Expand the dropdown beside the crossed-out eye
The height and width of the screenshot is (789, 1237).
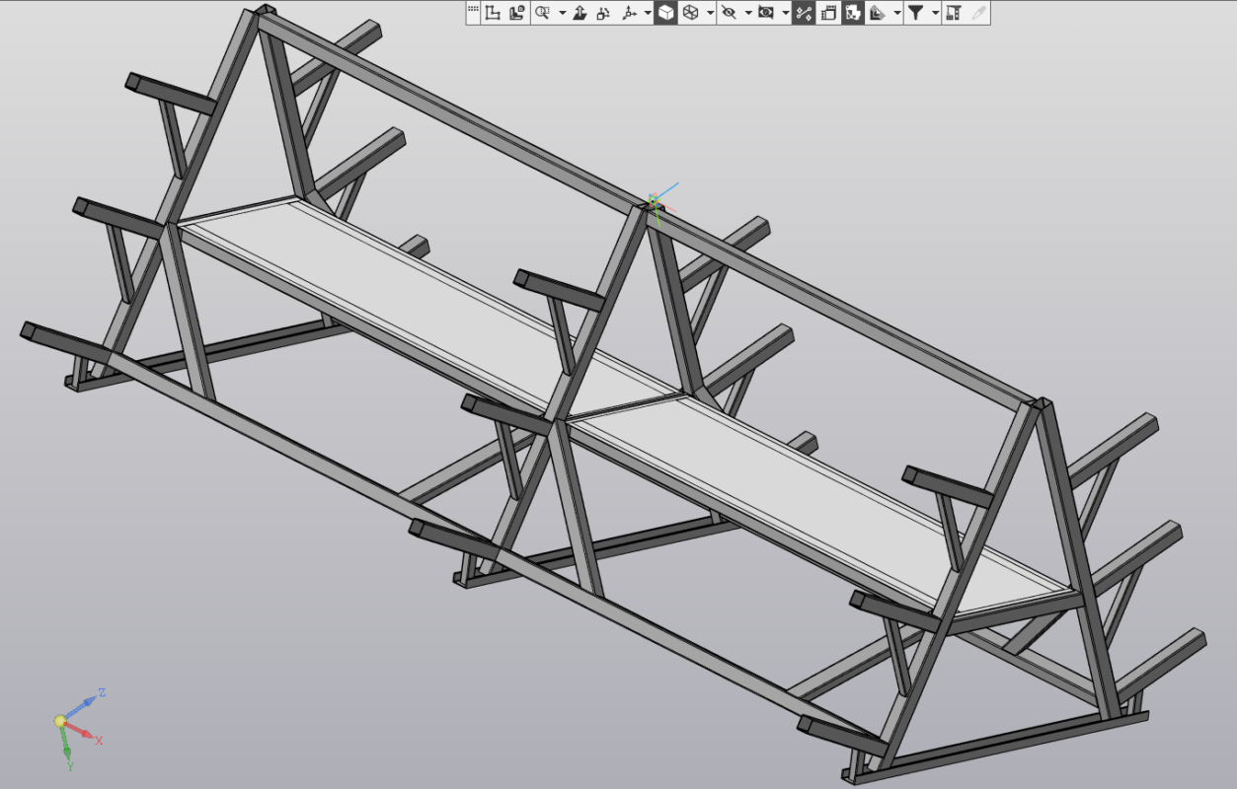pos(748,13)
